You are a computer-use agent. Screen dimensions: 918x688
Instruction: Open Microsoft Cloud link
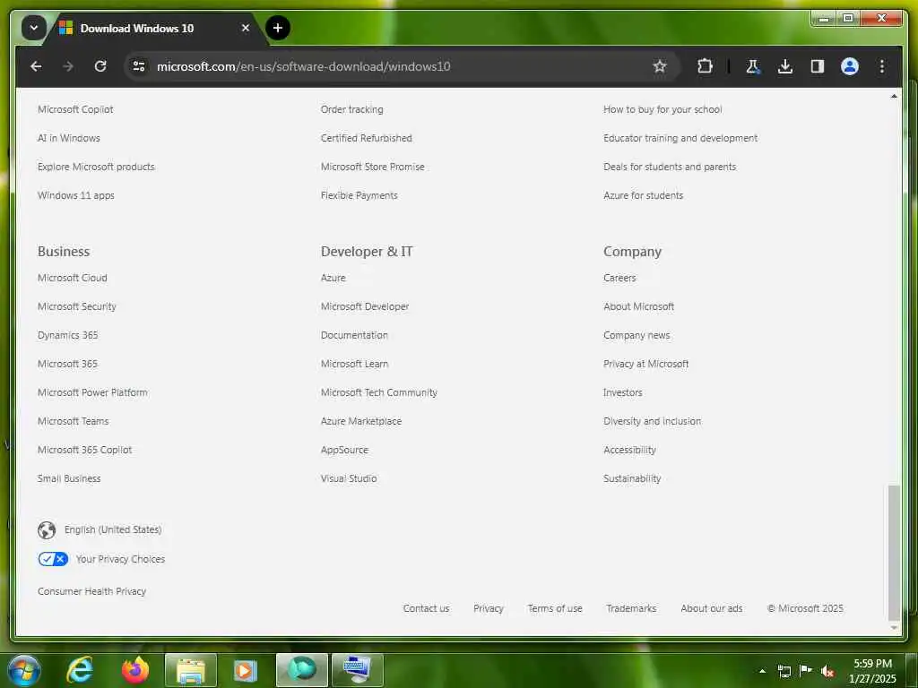click(73, 278)
